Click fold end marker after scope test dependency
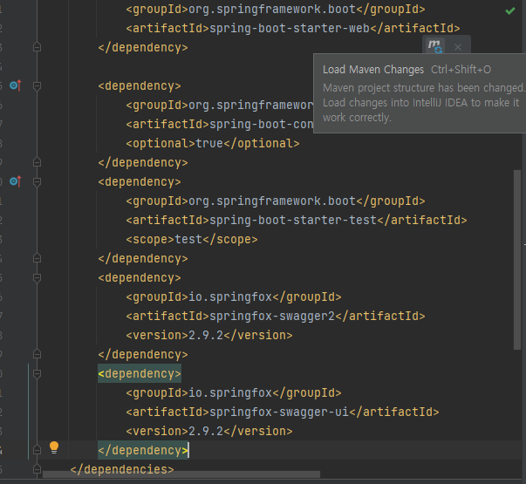This screenshot has height=484, width=526. pos(37,258)
